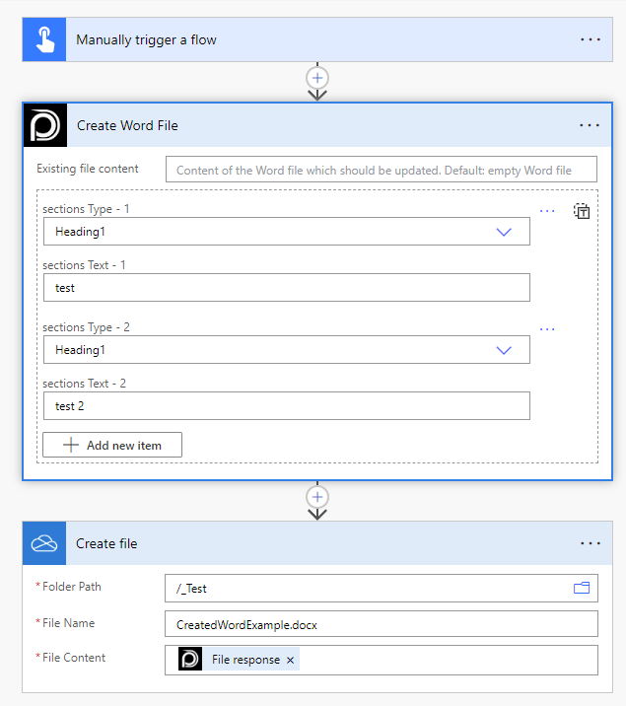Open the Create file action ellipsis menu
Image resolution: width=626 pixels, height=706 pixels.
coord(590,543)
